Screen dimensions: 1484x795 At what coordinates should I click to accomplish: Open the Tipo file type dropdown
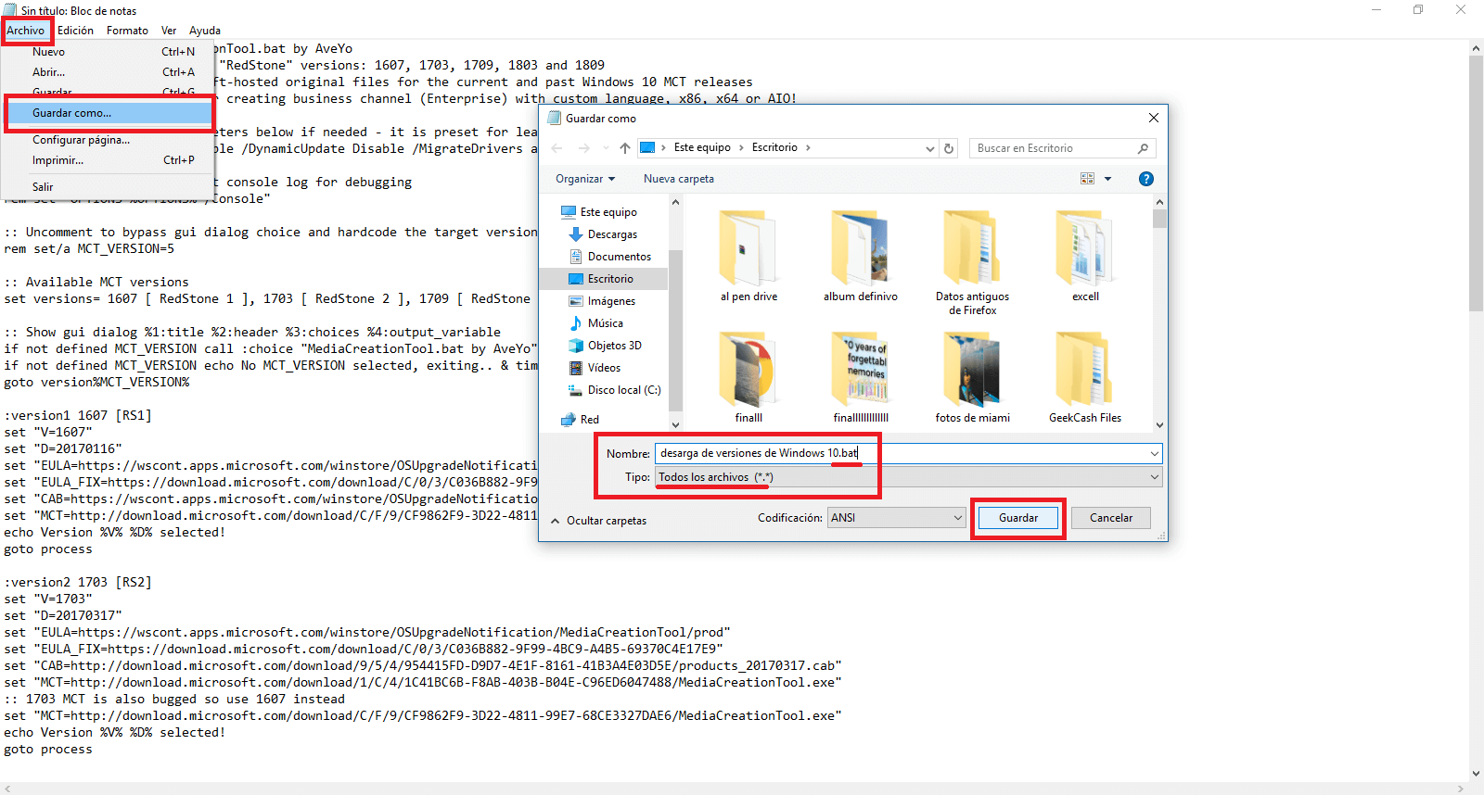(x=909, y=477)
